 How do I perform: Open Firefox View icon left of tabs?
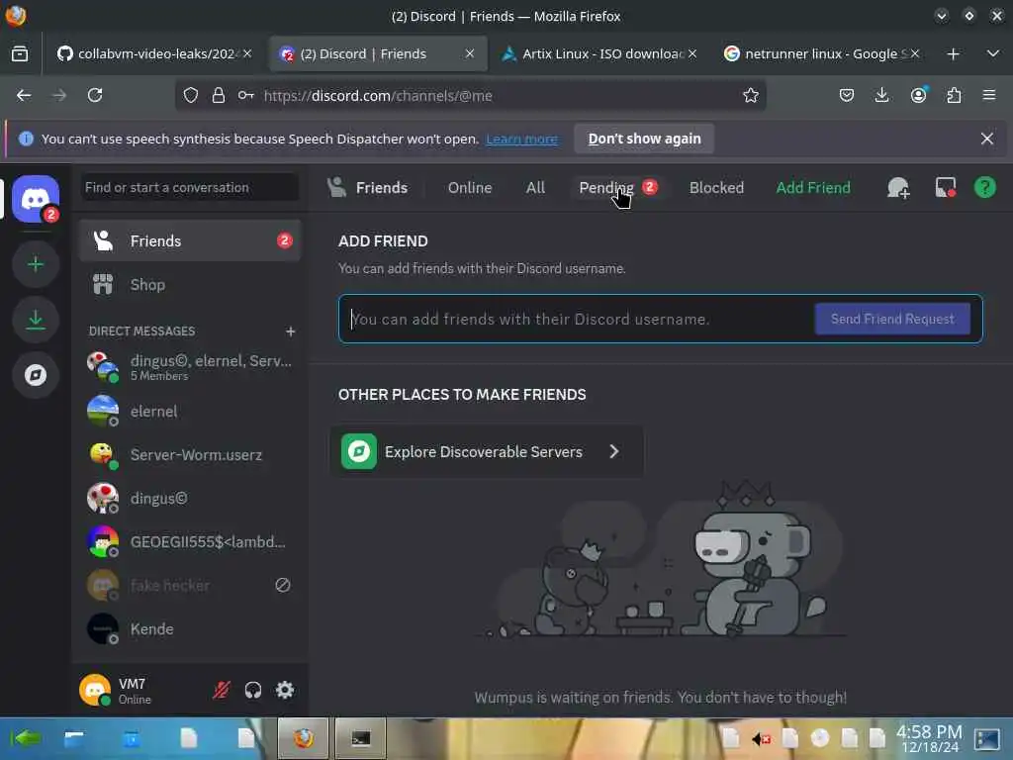[x=20, y=53]
